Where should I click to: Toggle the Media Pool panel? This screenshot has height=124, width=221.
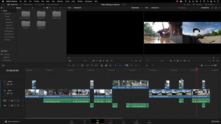coord(12,4)
